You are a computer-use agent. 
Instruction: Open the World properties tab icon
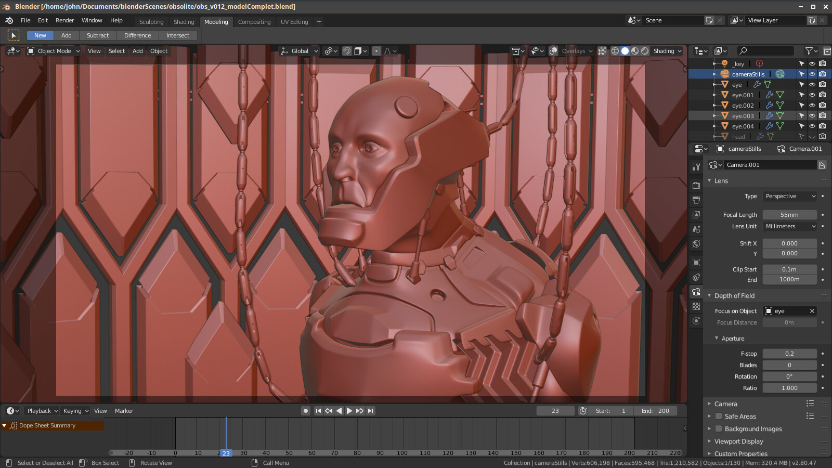tap(696, 243)
